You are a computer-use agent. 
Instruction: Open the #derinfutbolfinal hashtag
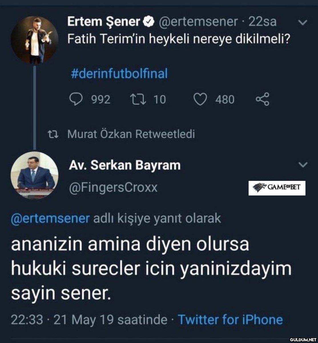coord(119,74)
